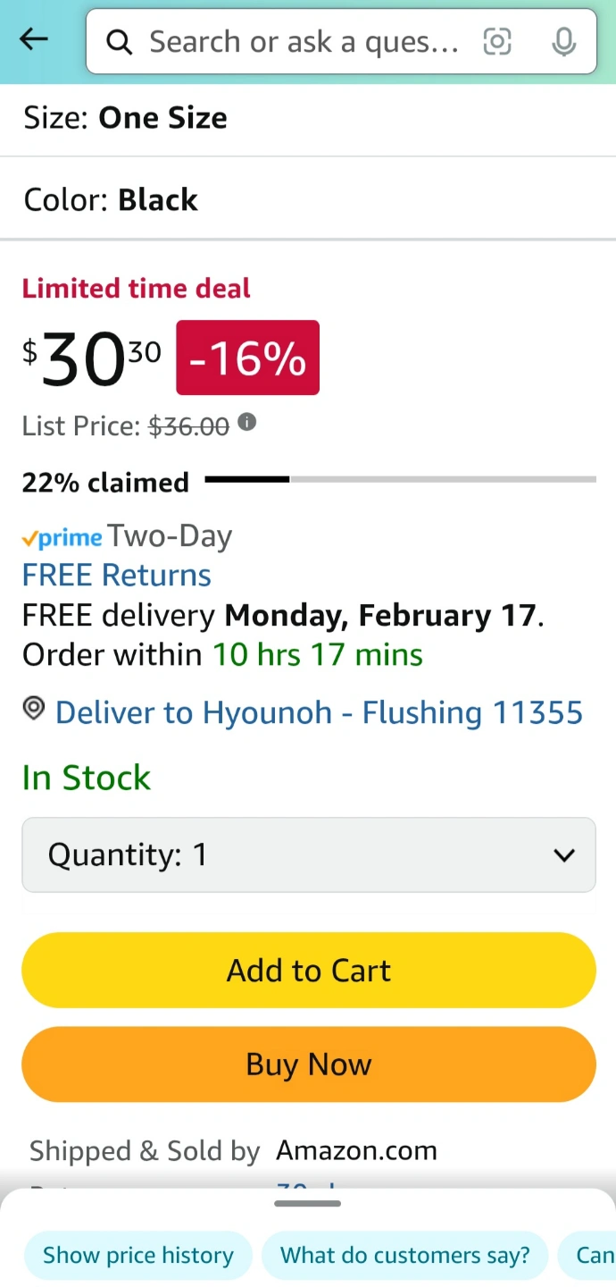Viewport: 616px width, 1287px height.
Task: Tap the search magnifier icon
Action: coord(119,41)
